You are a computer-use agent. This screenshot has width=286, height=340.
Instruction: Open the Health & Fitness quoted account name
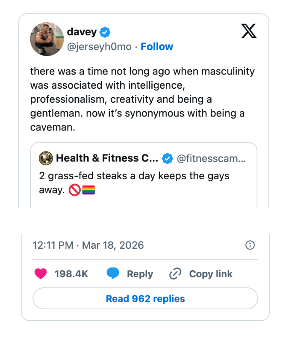coord(107,158)
